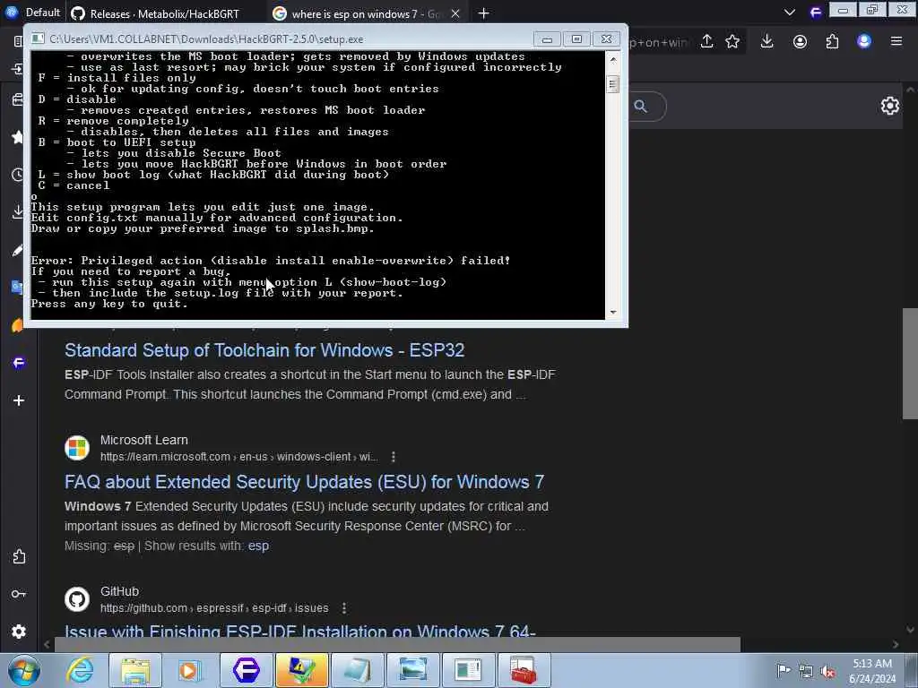This screenshot has height=688, width=918.
Task: Open the browser hamburger menu
Action: [x=896, y=41]
